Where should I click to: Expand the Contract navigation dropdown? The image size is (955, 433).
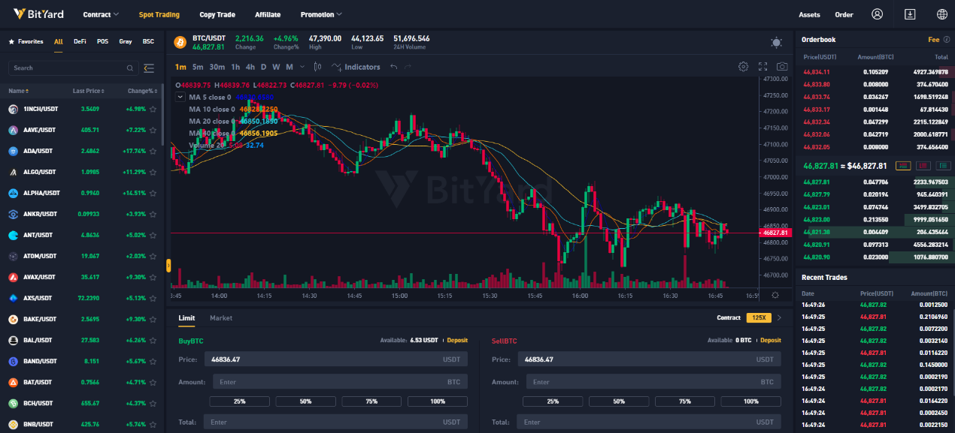(101, 14)
